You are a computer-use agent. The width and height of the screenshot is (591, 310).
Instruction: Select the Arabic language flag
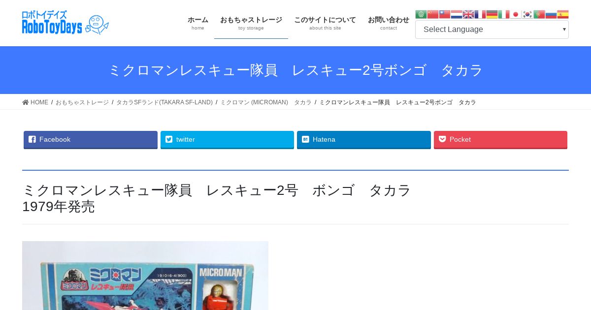click(421, 14)
